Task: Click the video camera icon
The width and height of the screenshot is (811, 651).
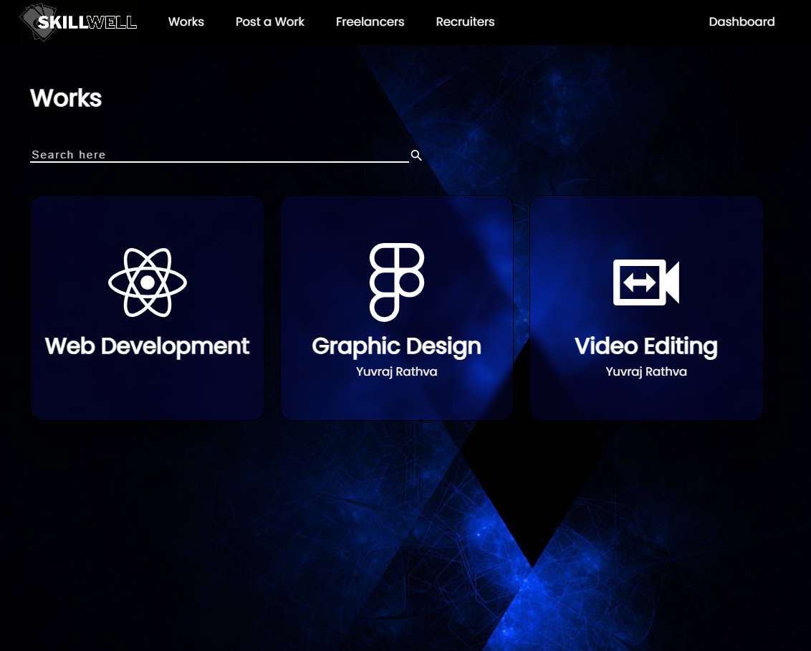Action: click(646, 282)
